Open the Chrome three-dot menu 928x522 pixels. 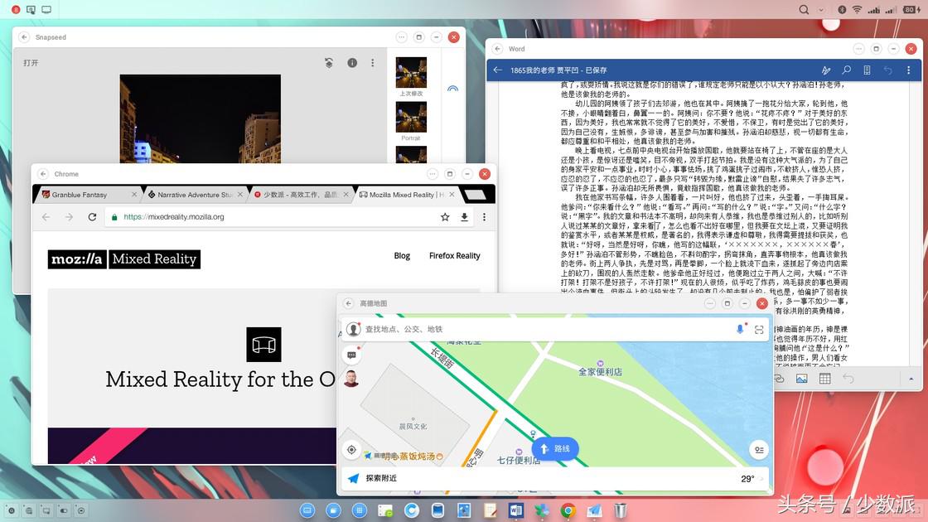[484, 216]
